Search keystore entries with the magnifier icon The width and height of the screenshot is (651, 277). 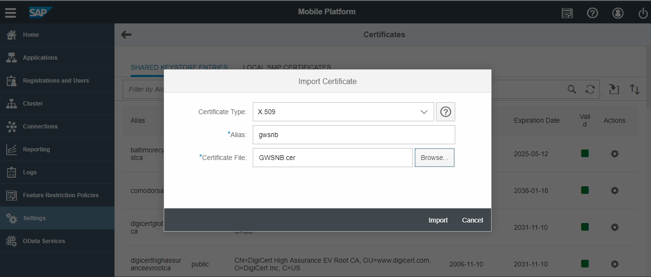(x=572, y=89)
